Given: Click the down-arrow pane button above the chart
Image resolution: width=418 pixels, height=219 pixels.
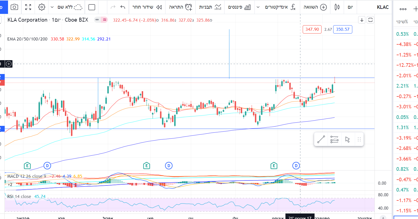Looking at the screenshot, I should (362, 20).
